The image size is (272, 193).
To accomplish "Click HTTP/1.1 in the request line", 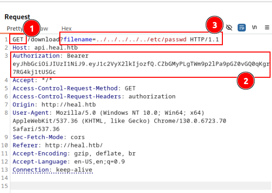I will [x=204, y=39].
